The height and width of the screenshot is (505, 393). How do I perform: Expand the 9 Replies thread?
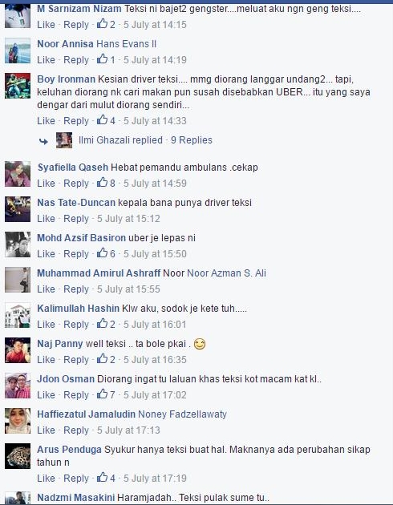192,140
